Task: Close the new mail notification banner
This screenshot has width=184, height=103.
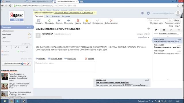Action: [x=95, y=13]
